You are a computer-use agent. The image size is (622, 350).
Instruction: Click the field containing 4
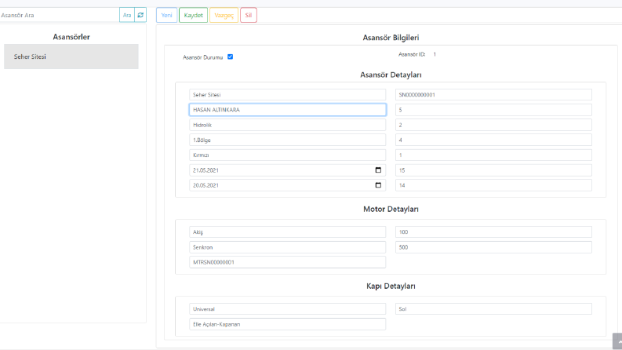click(x=493, y=140)
